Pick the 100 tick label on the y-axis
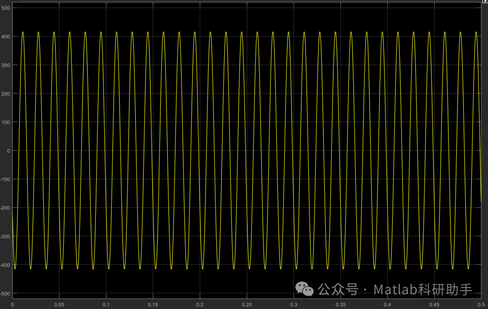Image resolution: width=488 pixels, height=309 pixels. (x=5, y=122)
